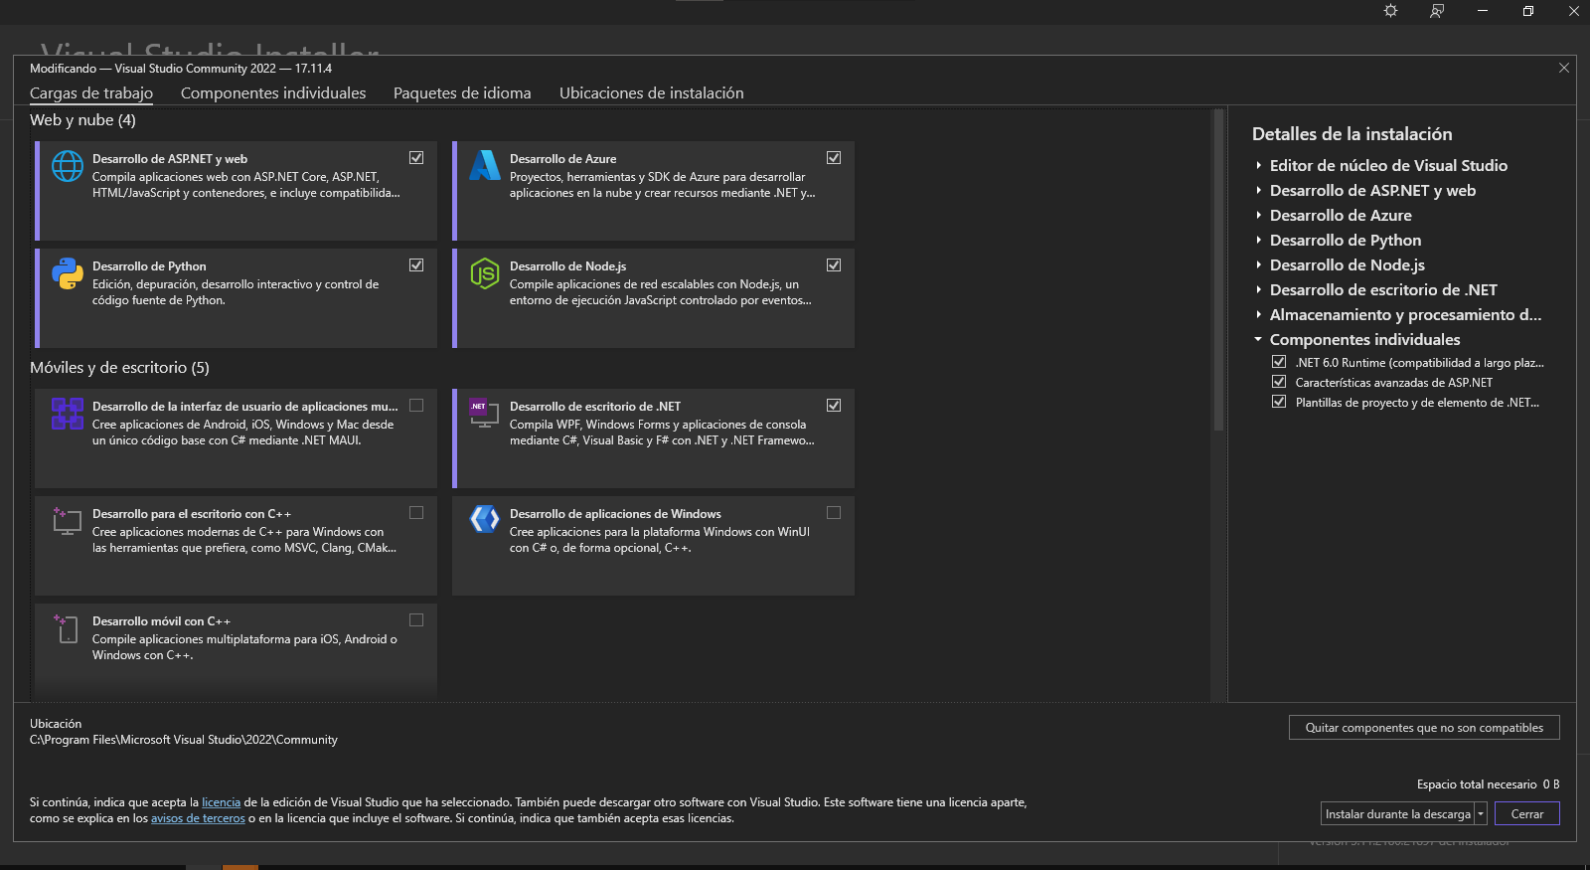Click the Windows app development icon
Image resolution: width=1590 pixels, height=870 pixels.
click(485, 519)
